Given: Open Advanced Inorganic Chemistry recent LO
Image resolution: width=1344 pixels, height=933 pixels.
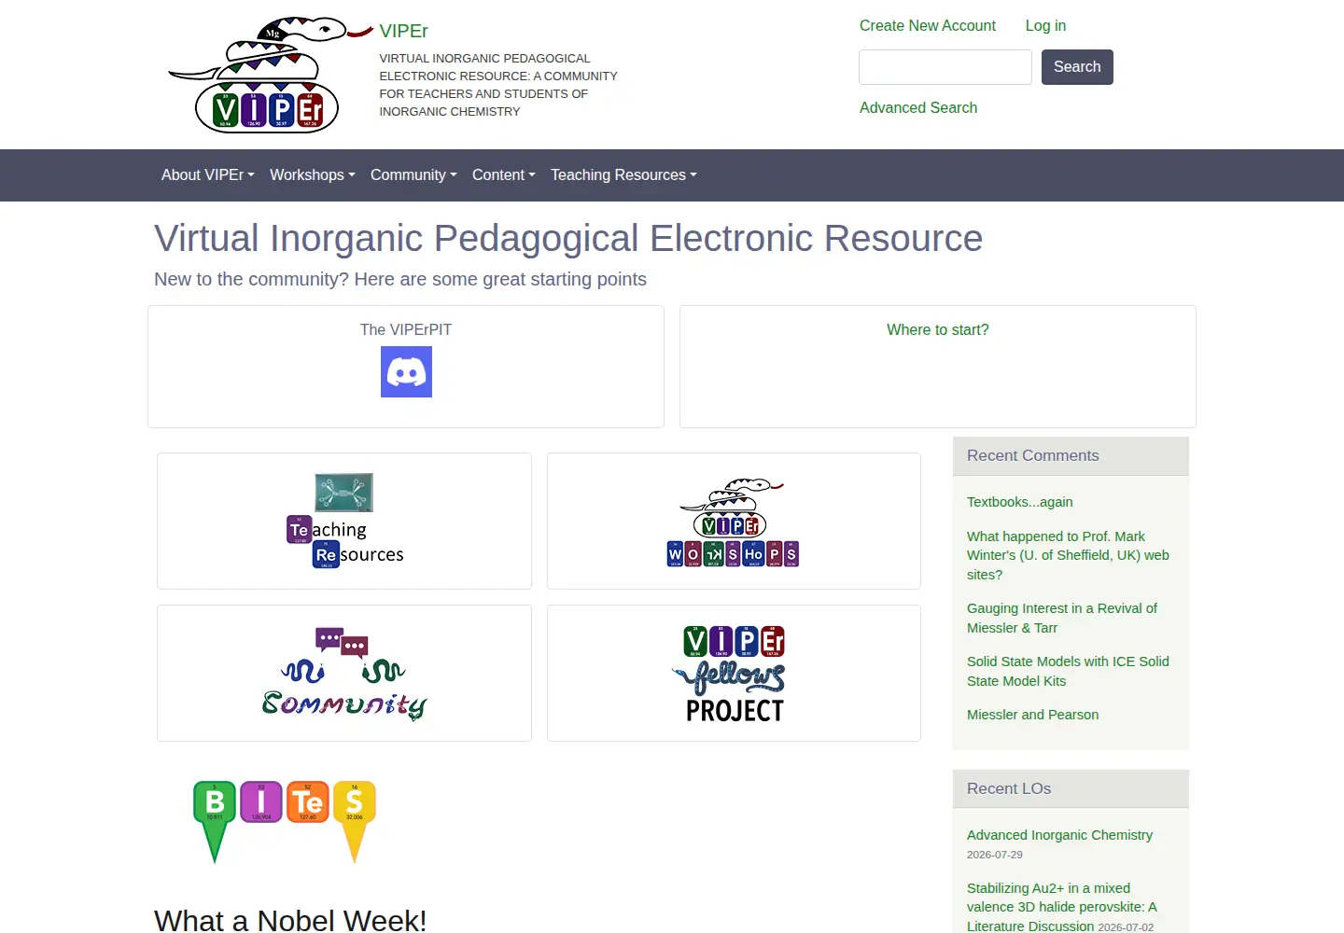Looking at the screenshot, I should (1059, 835).
